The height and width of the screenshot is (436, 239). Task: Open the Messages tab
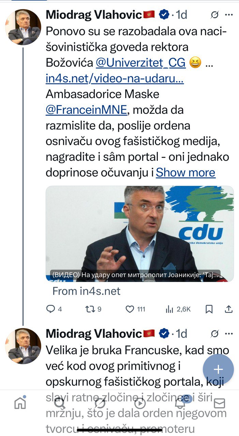219,403
